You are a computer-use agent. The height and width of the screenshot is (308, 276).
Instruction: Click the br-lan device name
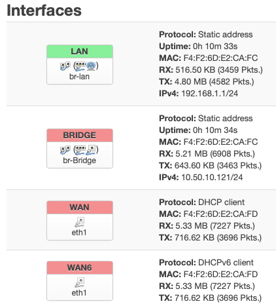tap(79, 77)
